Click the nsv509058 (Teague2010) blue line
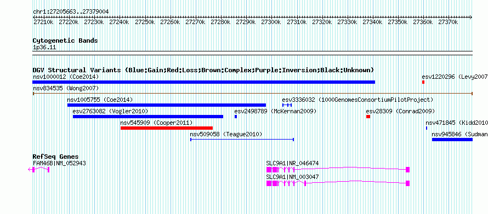Image resolution: width=488 pixels, height=214 pixels. [x=242, y=140]
